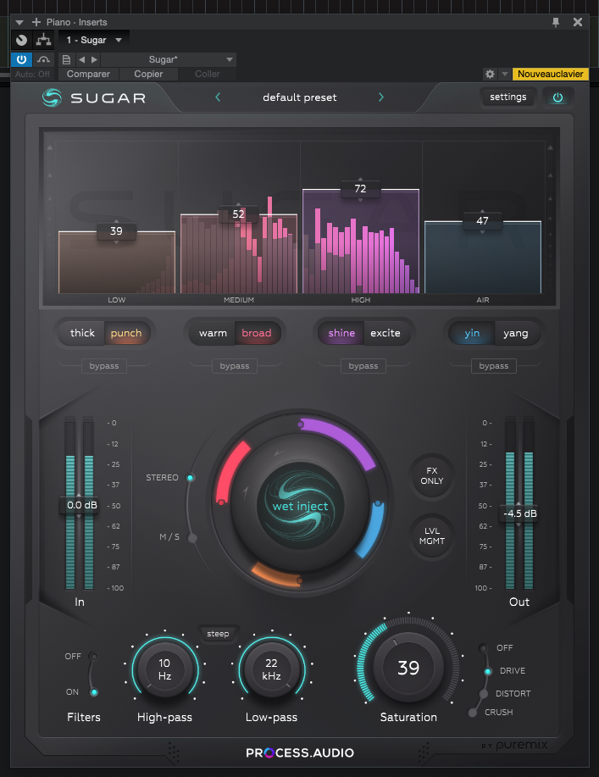The height and width of the screenshot is (777, 599).
Task: Add an insert with the plus icon
Action: tap(36, 22)
